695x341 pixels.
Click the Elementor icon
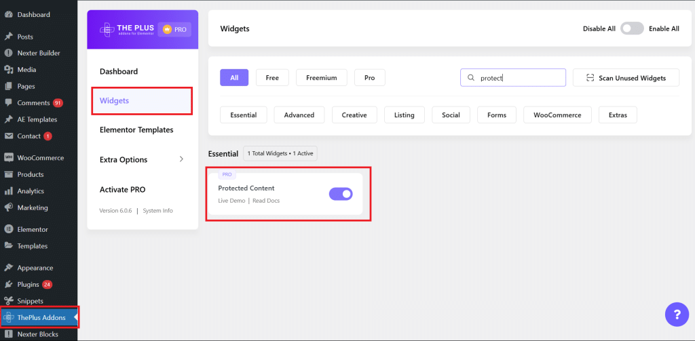tap(8, 229)
